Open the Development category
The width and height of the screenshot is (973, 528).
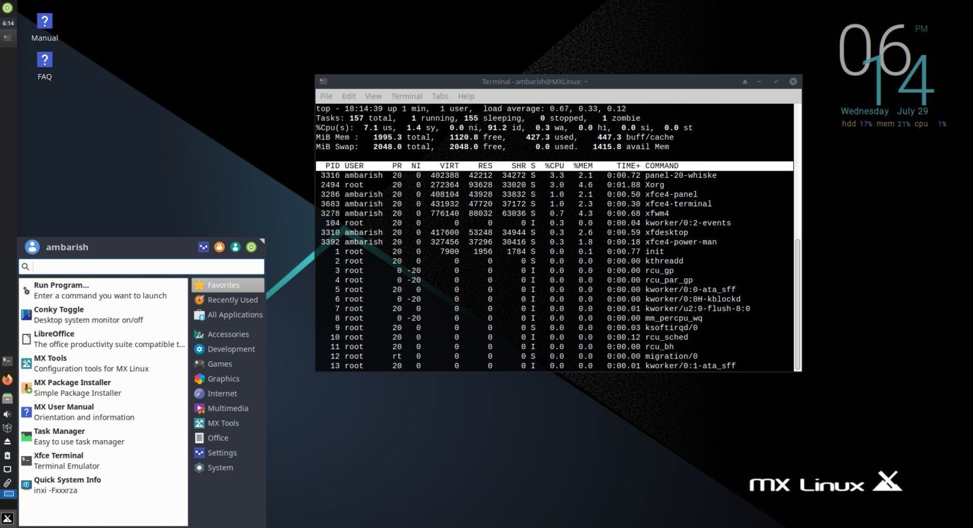(x=228, y=349)
